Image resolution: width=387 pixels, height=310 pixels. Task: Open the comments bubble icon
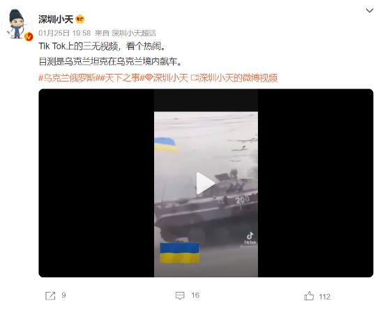[180, 295]
